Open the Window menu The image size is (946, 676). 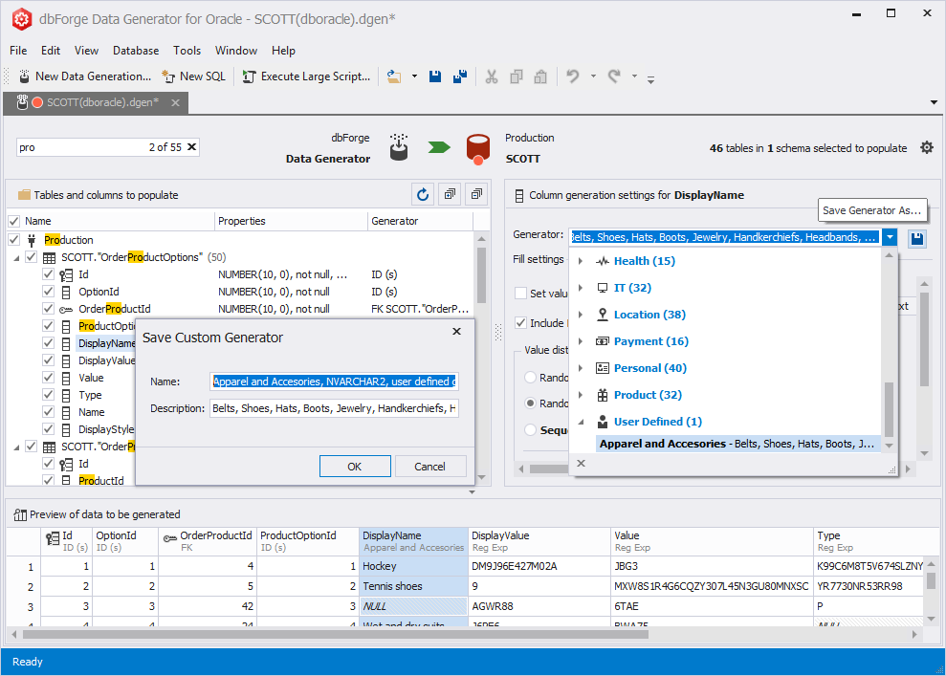[236, 51]
